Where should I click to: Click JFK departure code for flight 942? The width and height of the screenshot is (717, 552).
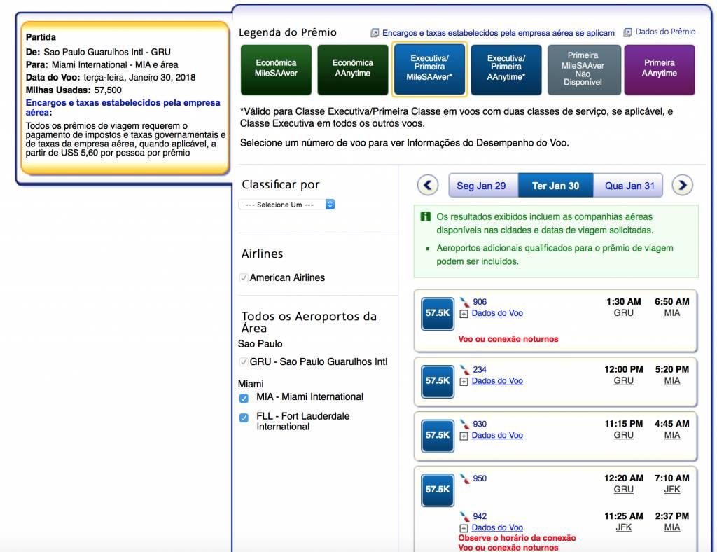(x=624, y=527)
